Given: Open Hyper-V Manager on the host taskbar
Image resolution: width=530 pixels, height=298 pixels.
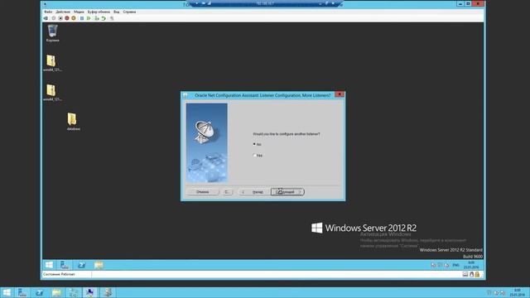Looking at the screenshot, I should tap(74, 292).
